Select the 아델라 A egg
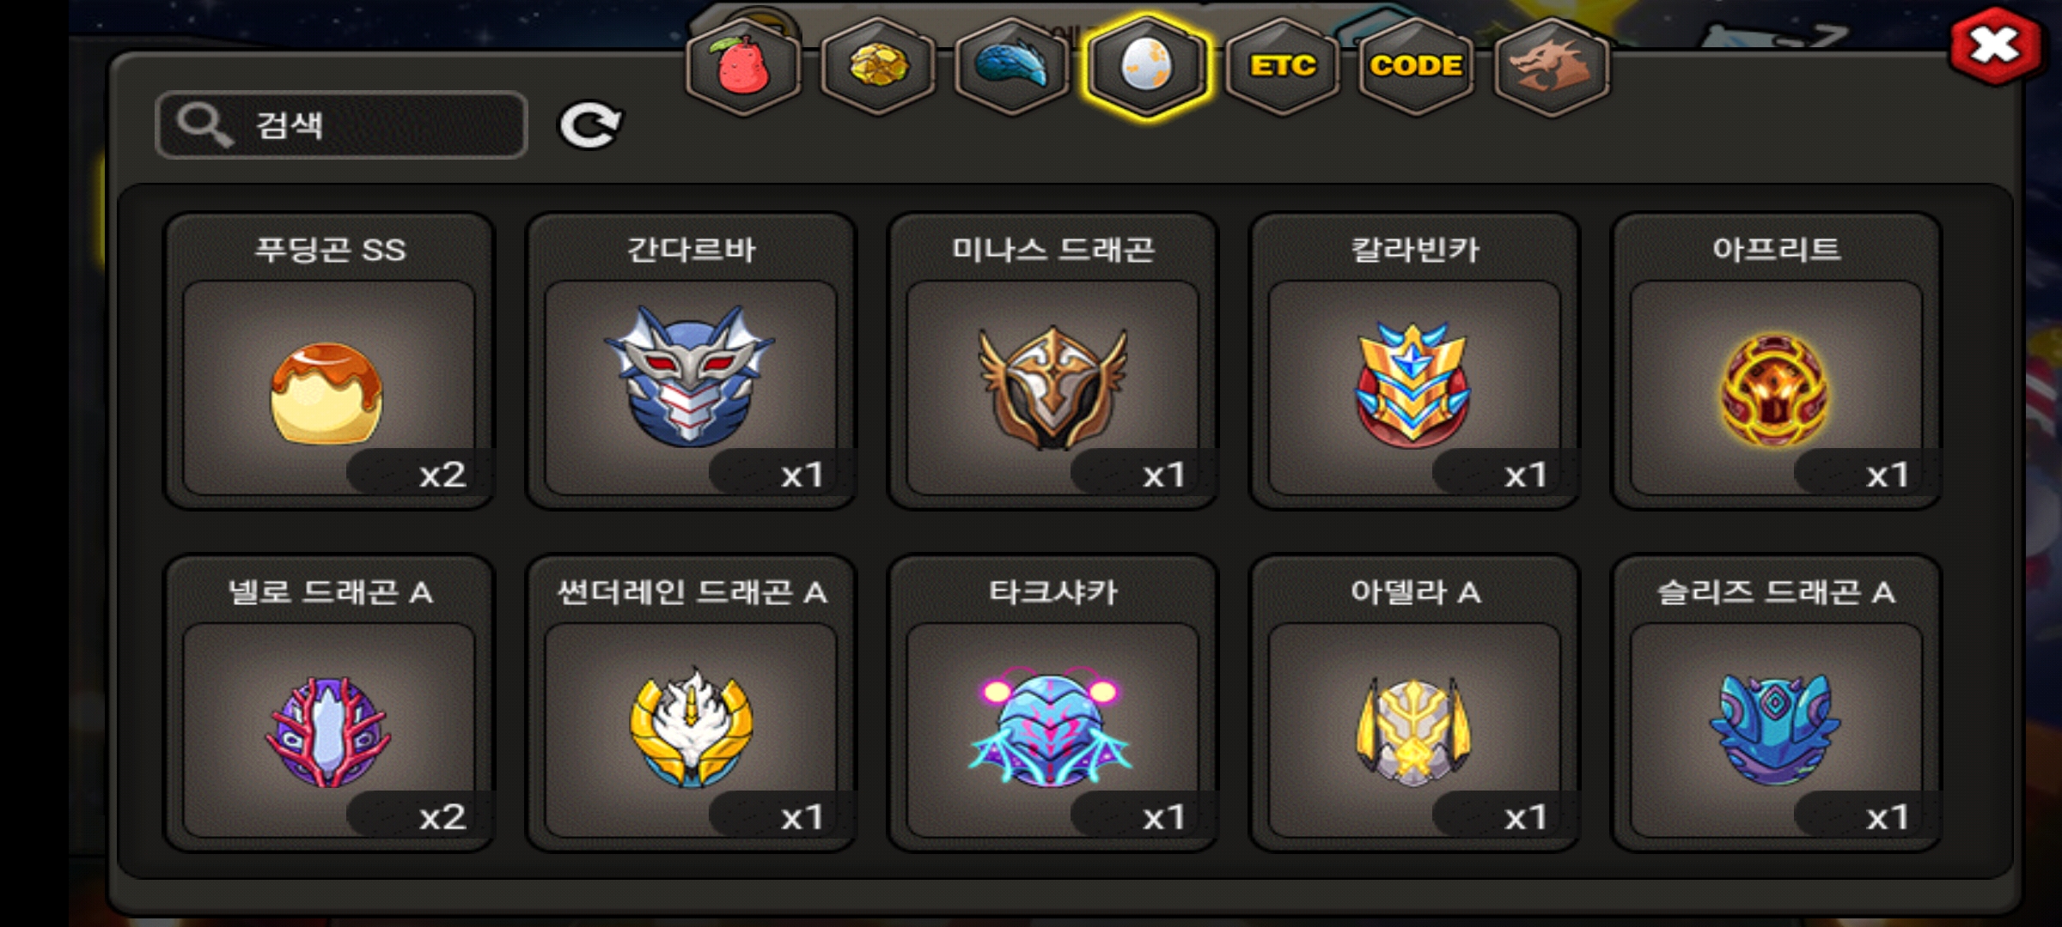 click(x=1414, y=704)
